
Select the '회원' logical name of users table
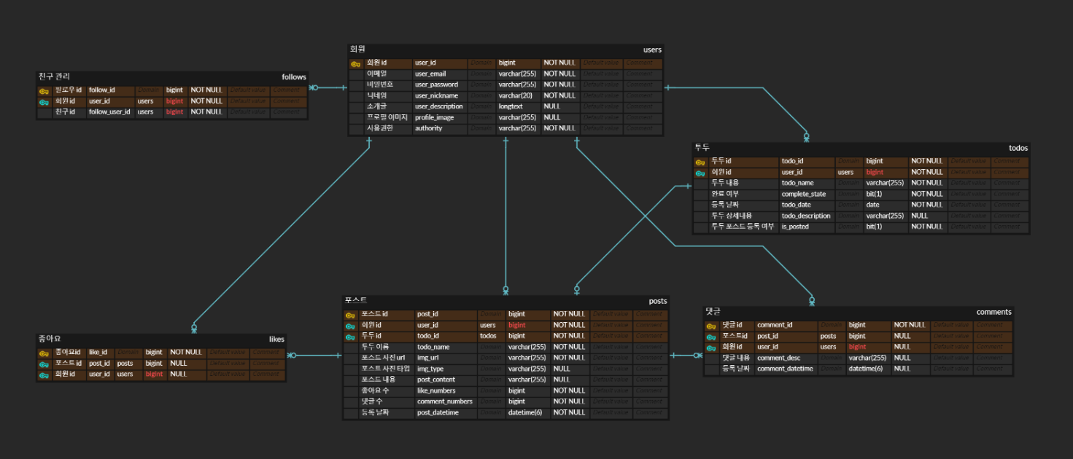[x=357, y=49]
